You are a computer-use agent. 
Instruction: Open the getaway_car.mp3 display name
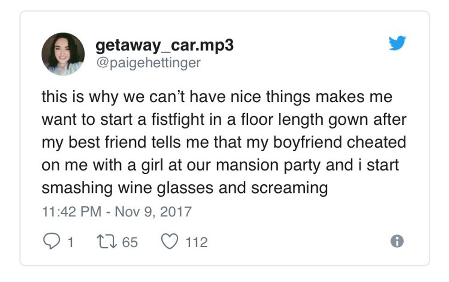(165, 46)
